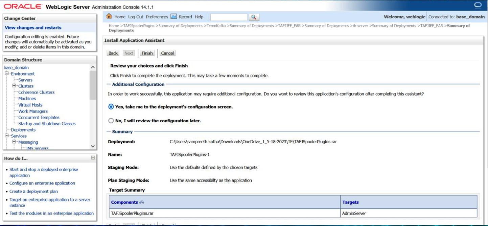Select No, I will review configuration later
Image resolution: width=488 pixels, height=226 pixels.
111,121
